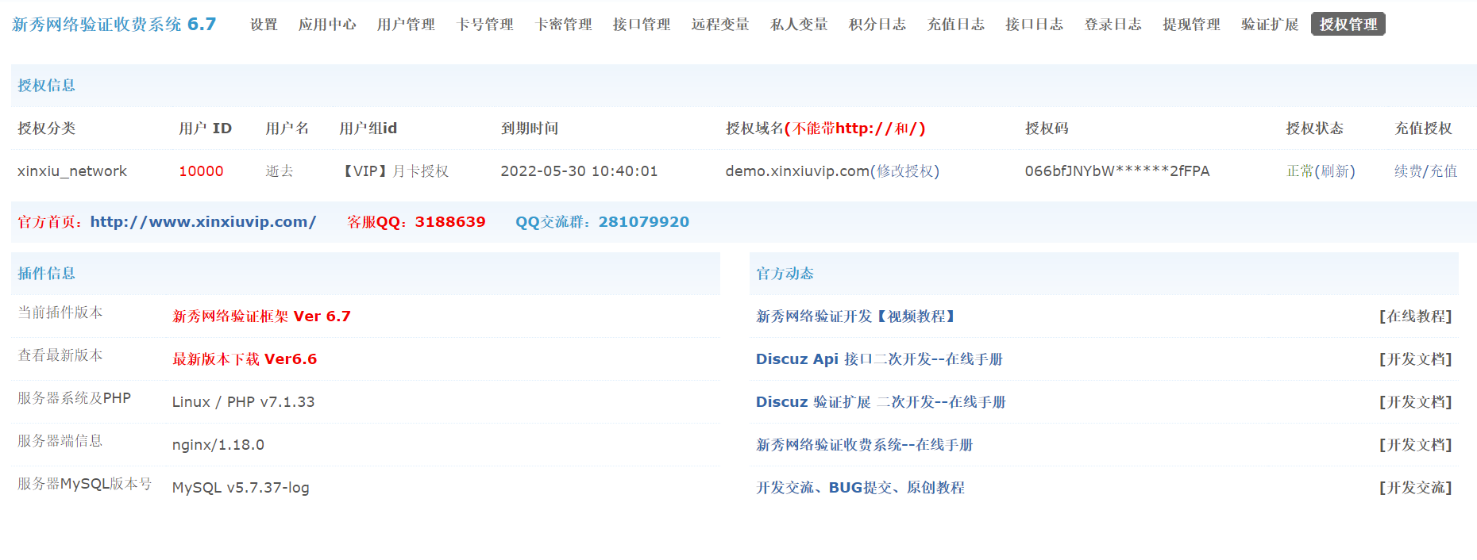Open 新秀网络验证收费系统--在线手册 link

(x=865, y=445)
